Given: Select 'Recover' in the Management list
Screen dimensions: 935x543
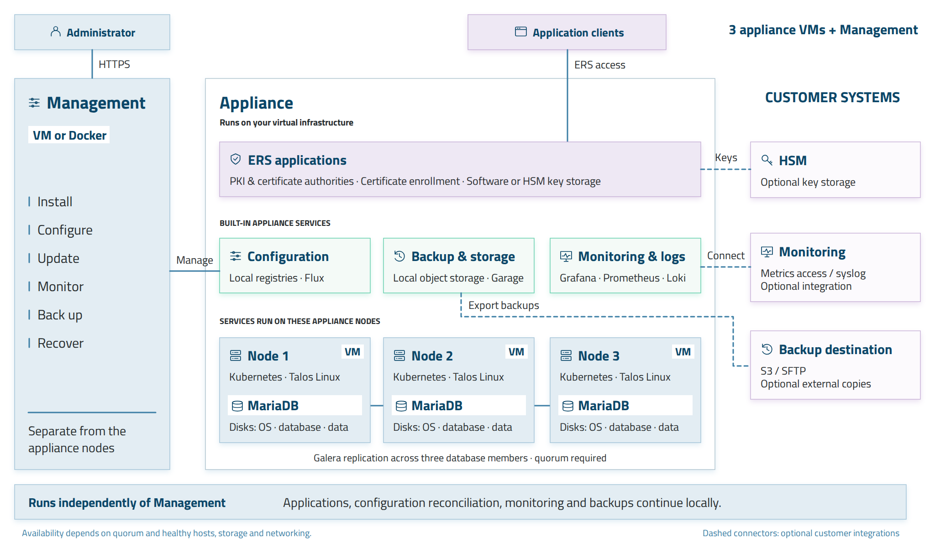Looking at the screenshot, I should [61, 343].
